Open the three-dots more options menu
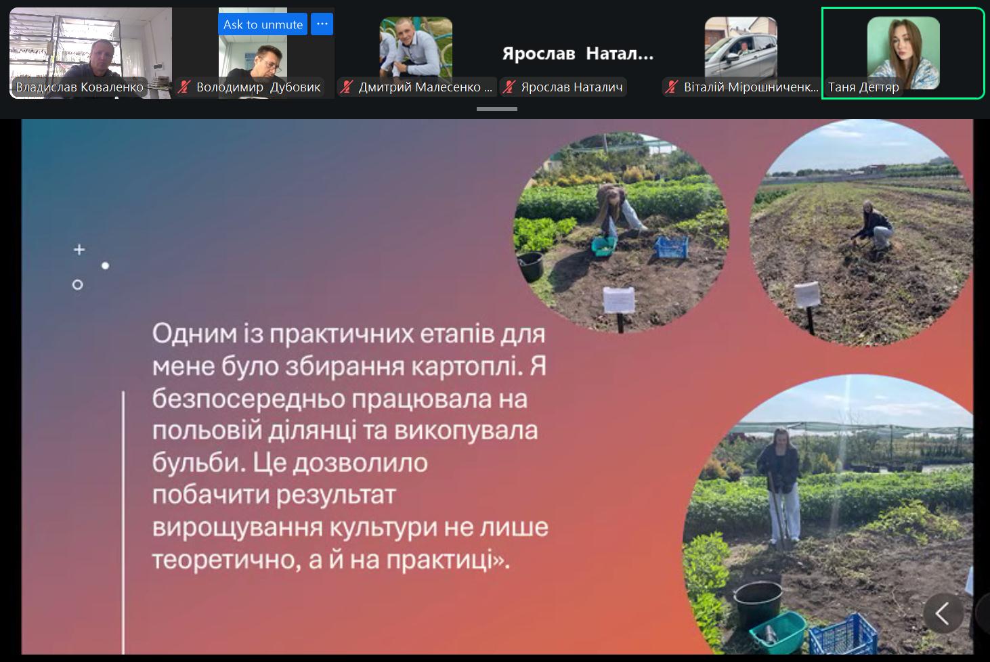 pyautogui.click(x=322, y=24)
